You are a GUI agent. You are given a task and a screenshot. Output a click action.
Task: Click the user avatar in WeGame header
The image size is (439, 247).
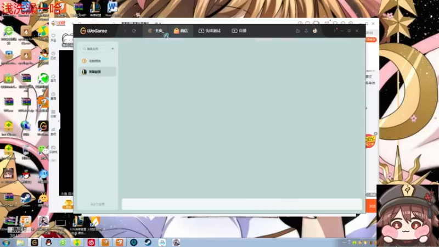[315, 31]
